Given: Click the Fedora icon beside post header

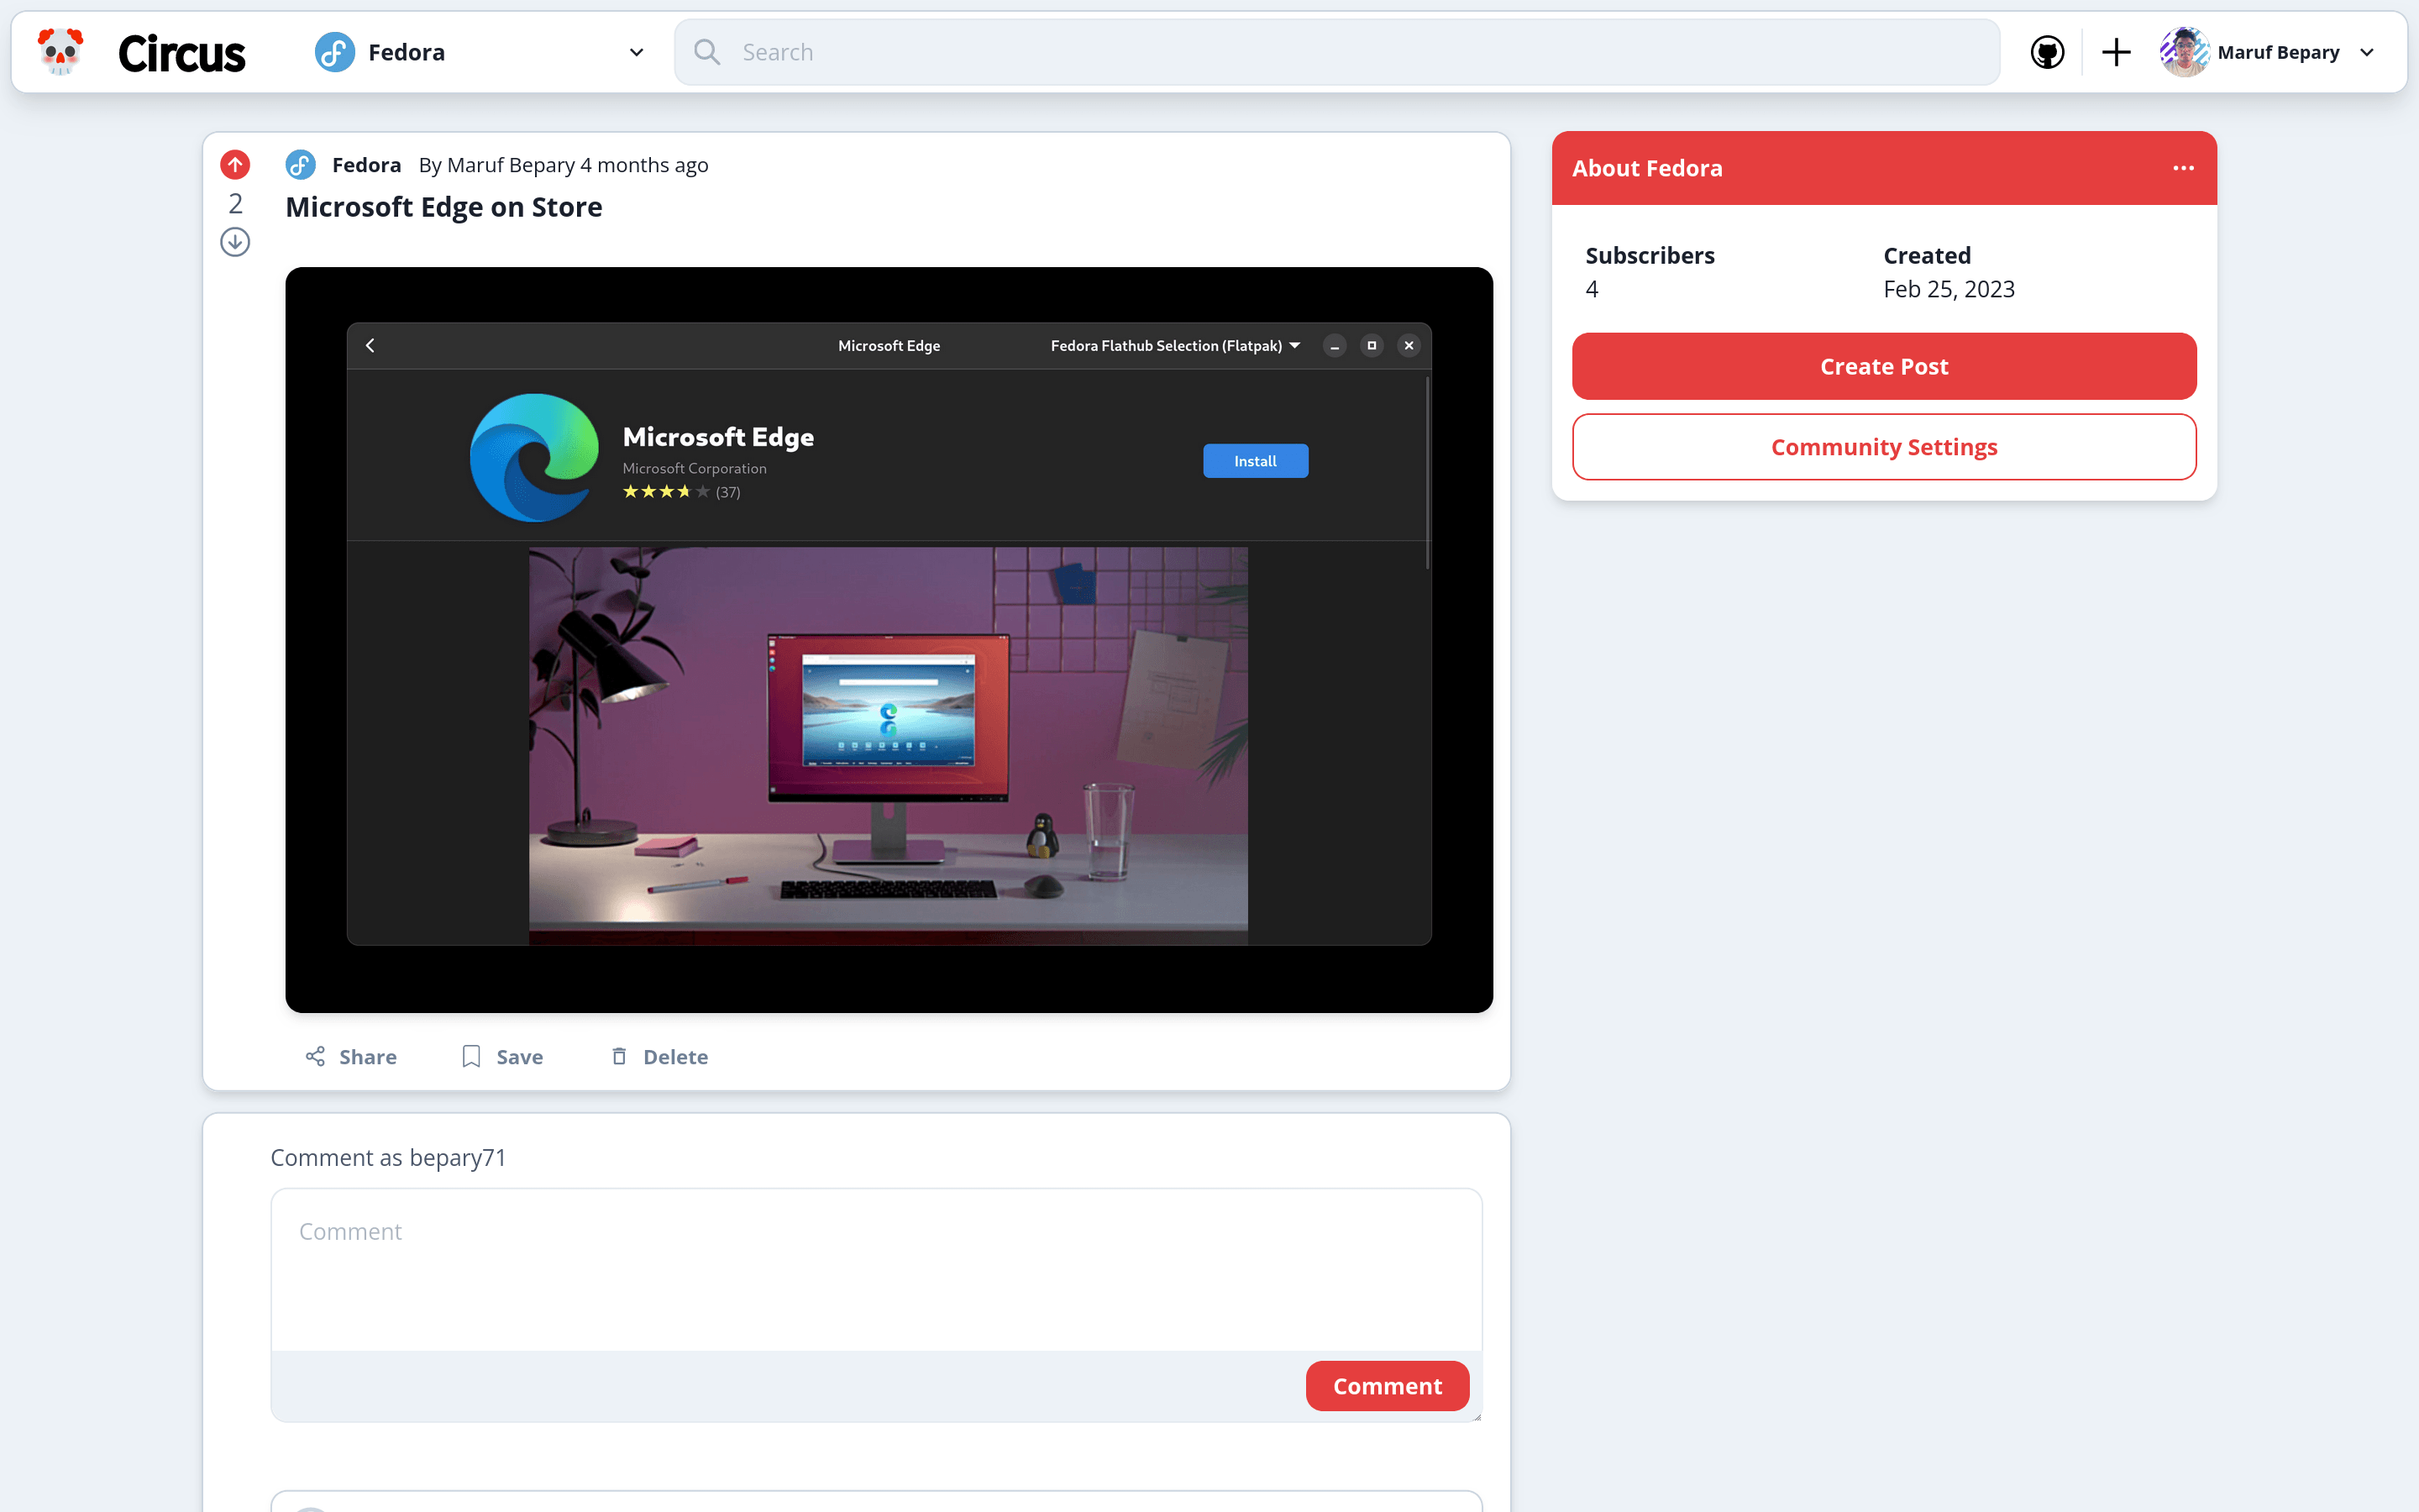Looking at the screenshot, I should 300,165.
